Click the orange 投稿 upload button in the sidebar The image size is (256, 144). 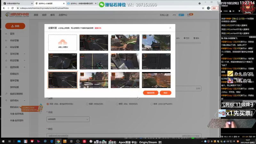(15, 26)
